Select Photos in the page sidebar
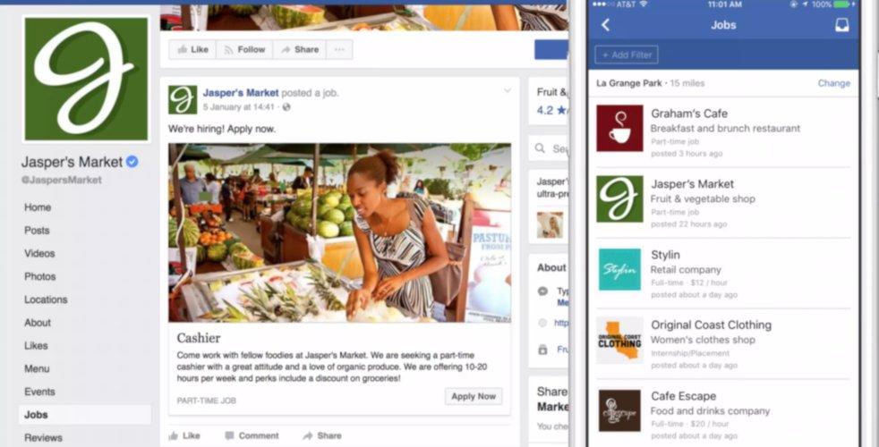 39,276
